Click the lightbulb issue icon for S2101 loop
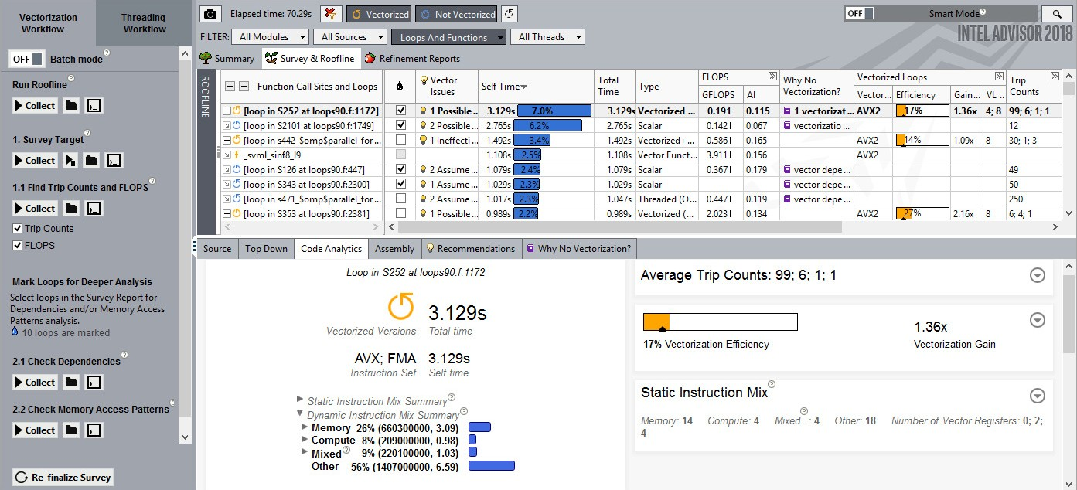 [423, 125]
